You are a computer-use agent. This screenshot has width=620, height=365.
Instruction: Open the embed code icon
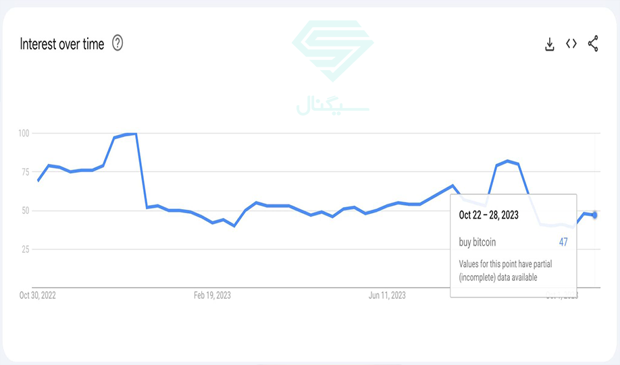tap(571, 43)
